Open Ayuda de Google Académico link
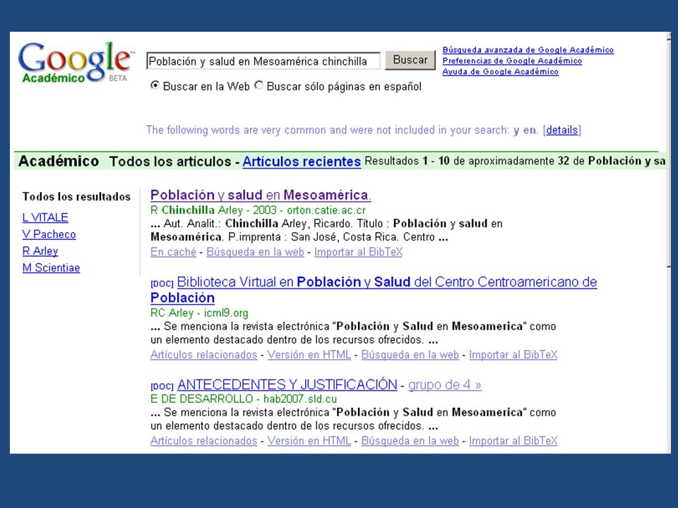 coord(500,71)
